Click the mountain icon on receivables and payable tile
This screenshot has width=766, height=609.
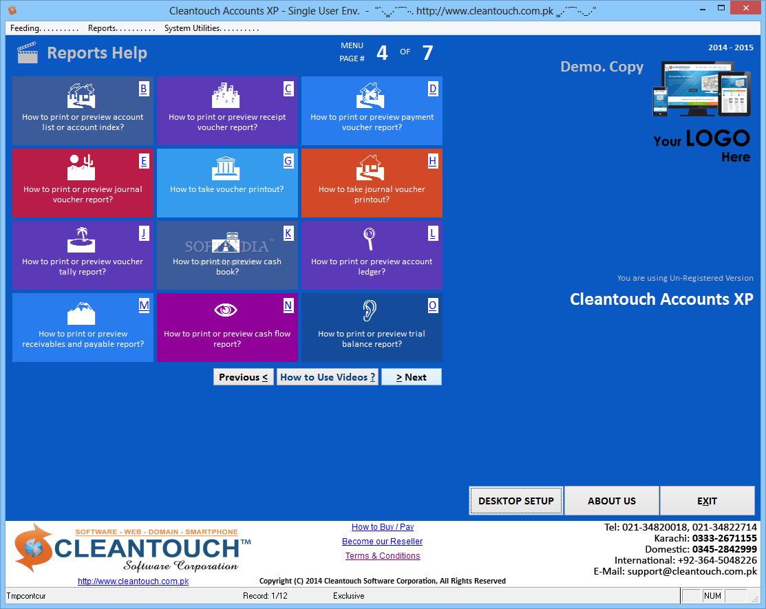pos(81,313)
